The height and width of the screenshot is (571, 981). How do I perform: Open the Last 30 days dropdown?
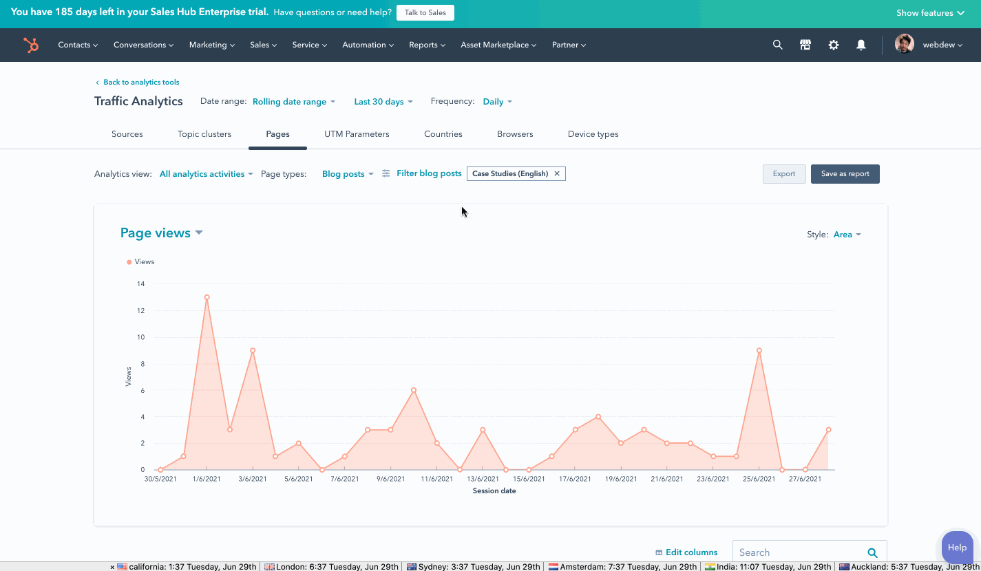(x=383, y=101)
